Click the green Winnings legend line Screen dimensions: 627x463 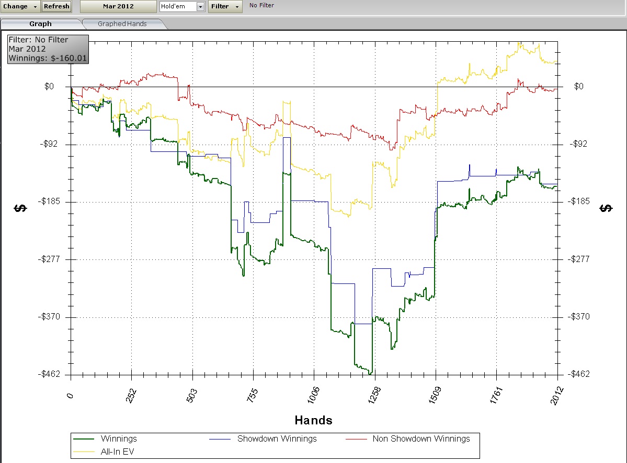(83, 439)
